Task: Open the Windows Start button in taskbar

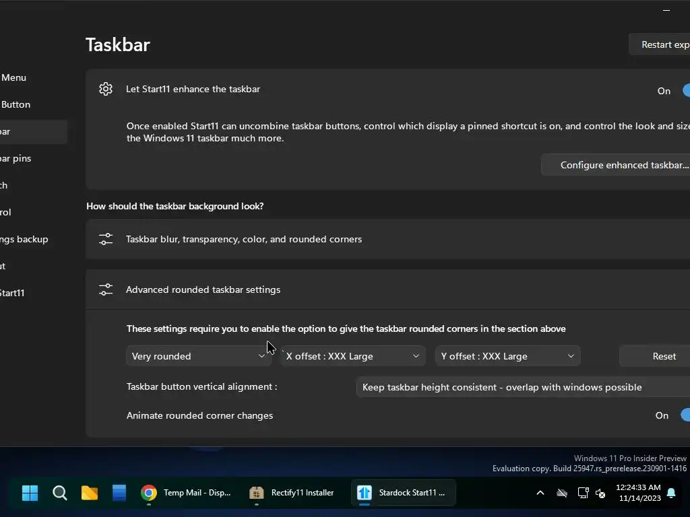Action: coord(30,493)
